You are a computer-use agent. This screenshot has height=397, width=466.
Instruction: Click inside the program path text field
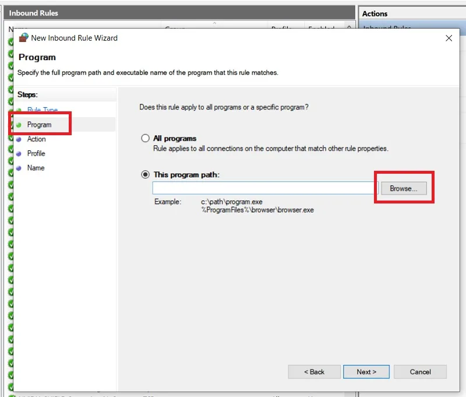pyautogui.click(x=265, y=188)
